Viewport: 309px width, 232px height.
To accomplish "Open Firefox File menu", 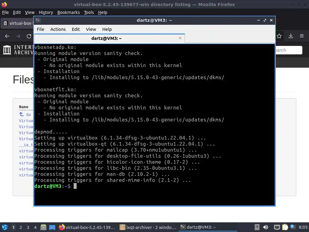I will coord(5,12).
